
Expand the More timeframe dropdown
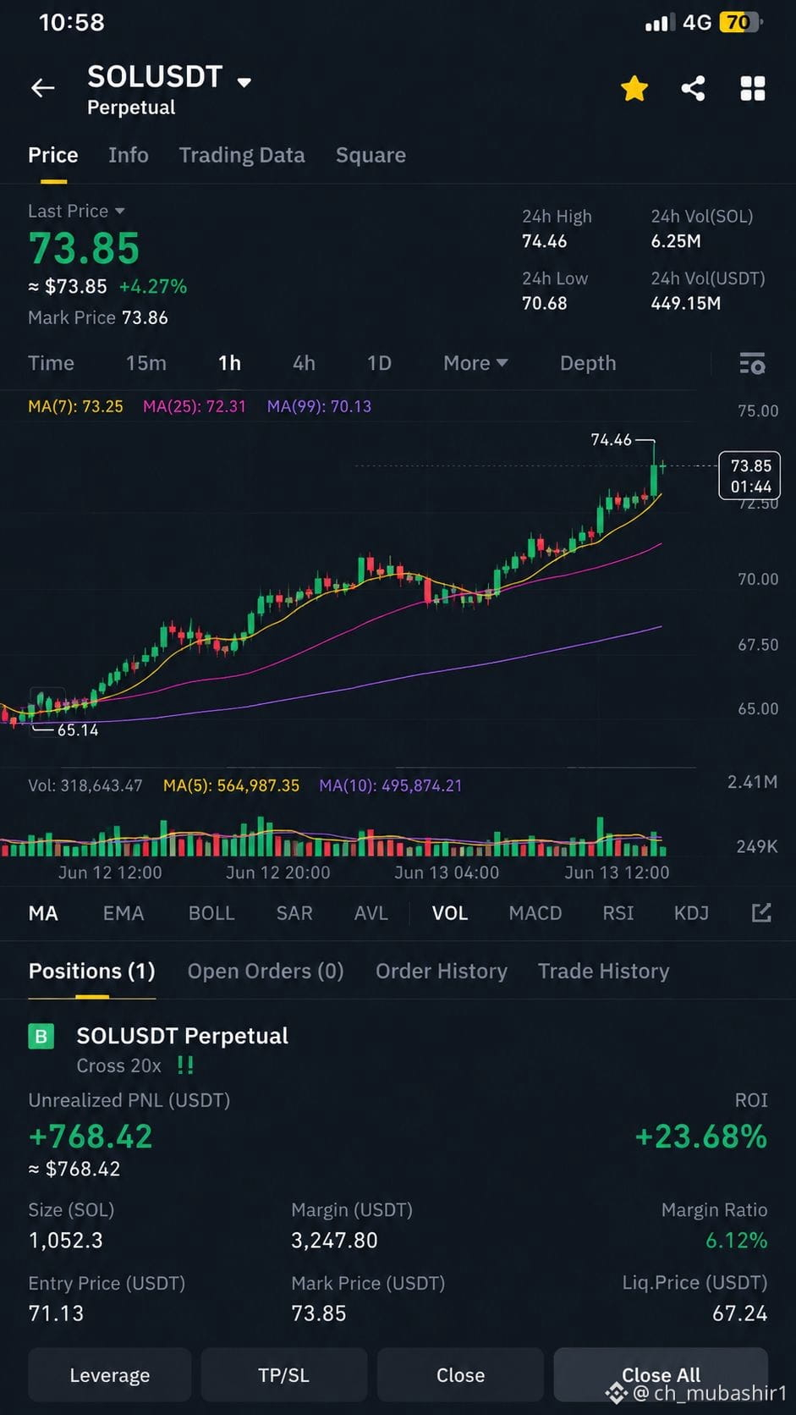(x=475, y=363)
